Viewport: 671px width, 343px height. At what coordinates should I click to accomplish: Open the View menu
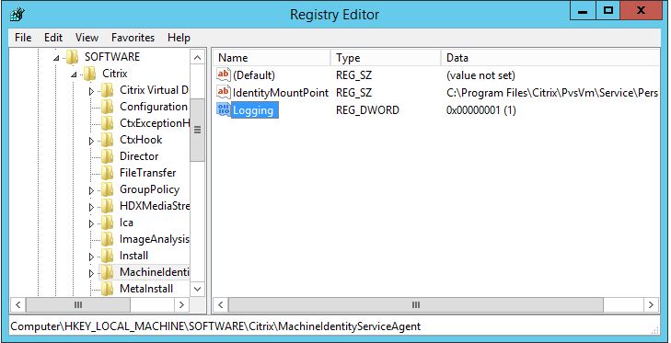pos(87,38)
